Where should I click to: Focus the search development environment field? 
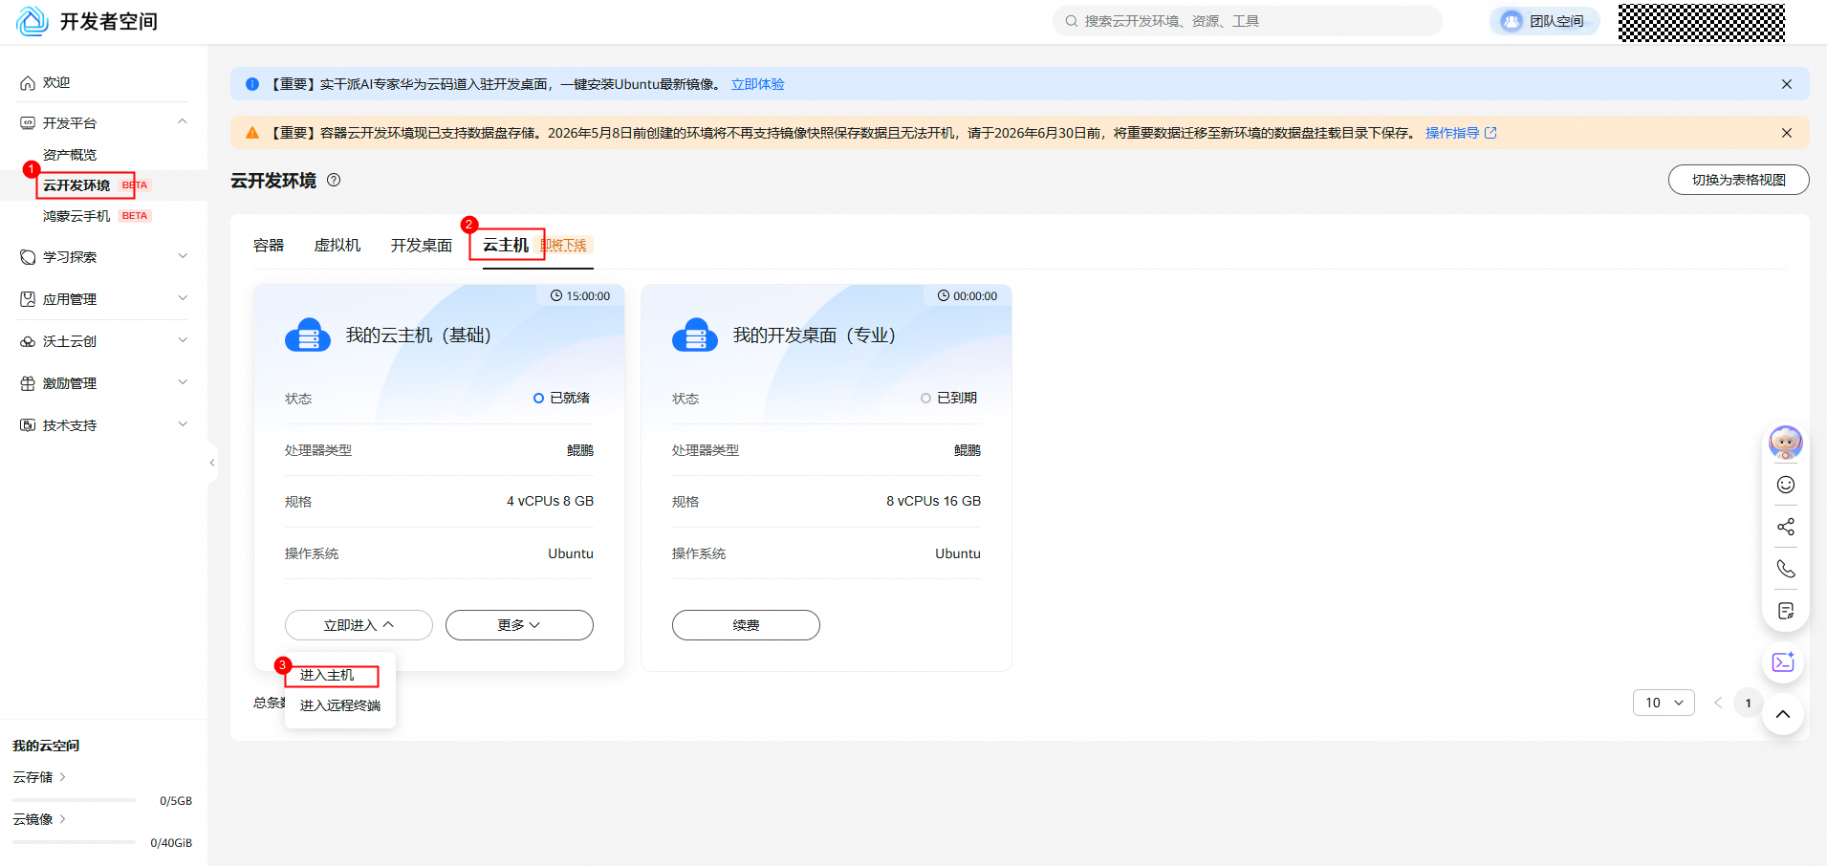[x=1248, y=21]
